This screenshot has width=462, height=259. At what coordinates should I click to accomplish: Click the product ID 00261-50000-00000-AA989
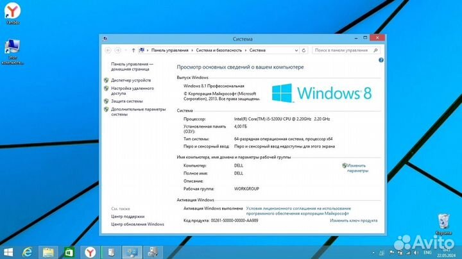point(235,221)
